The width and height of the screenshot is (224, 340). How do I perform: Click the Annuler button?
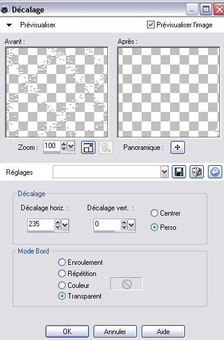pos(115,332)
